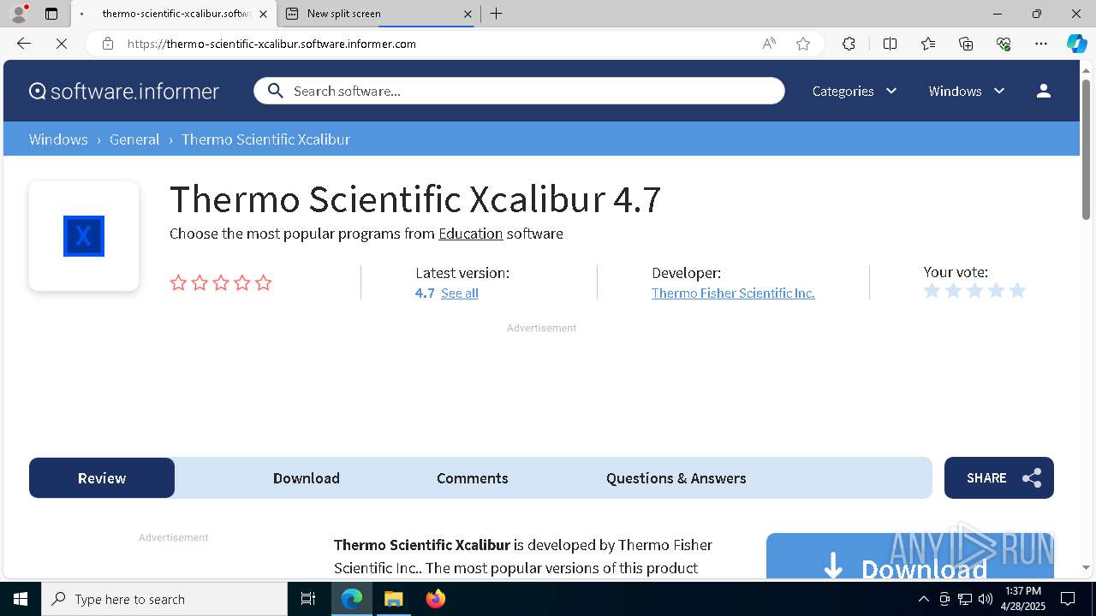Select the Comments tab
Viewport: 1096px width, 616px height.
click(473, 478)
